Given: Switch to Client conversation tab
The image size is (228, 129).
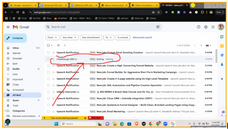Looking at the screenshot, I should (144, 5).
